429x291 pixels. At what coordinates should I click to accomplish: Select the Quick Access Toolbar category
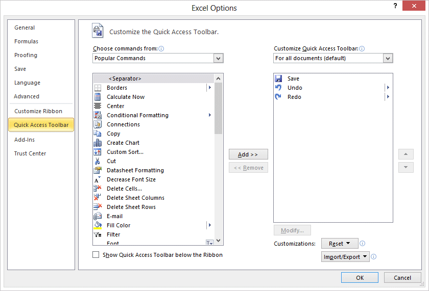pos(41,125)
